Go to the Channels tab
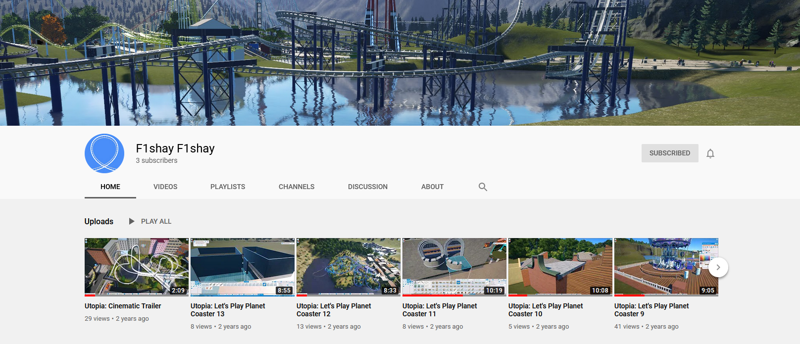 pyautogui.click(x=297, y=187)
